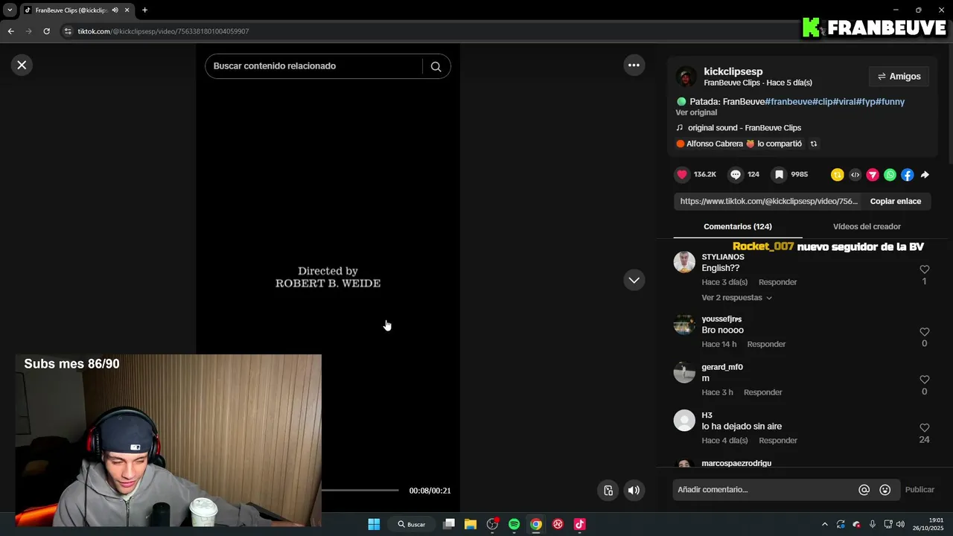Share the video via Facebook
953x536 pixels.
[x=907, y=175]
